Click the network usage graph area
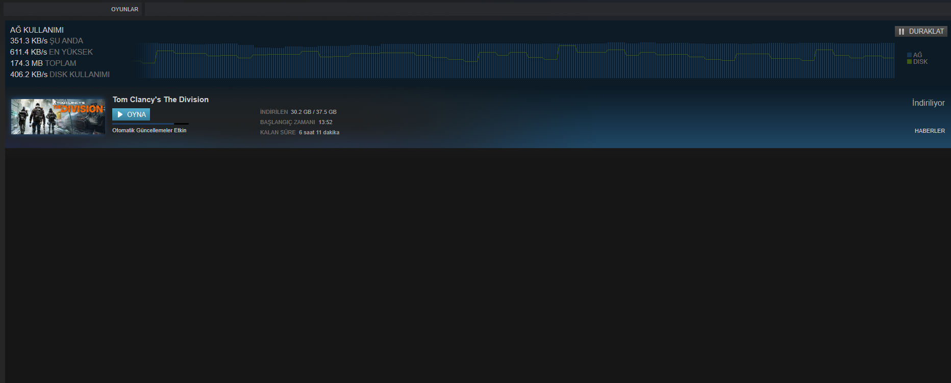Image resolution: width=951 pixels, height=383 pixels. 513,60
